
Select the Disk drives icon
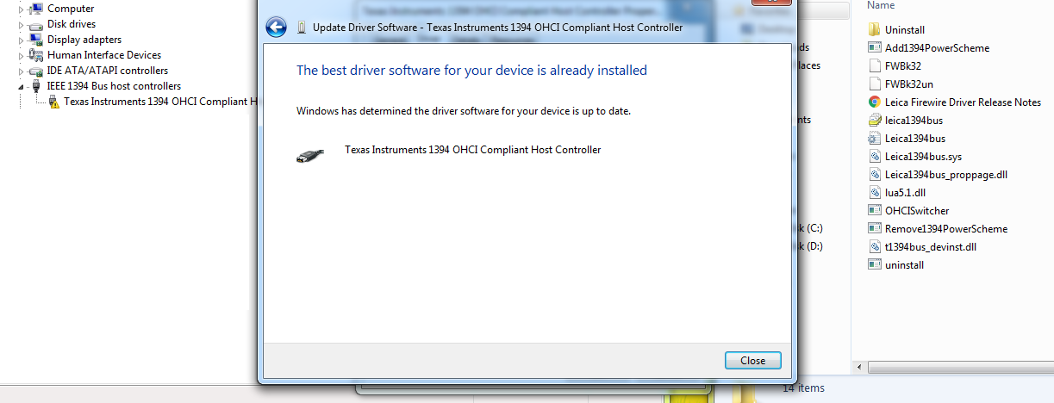tap(35, 24)
